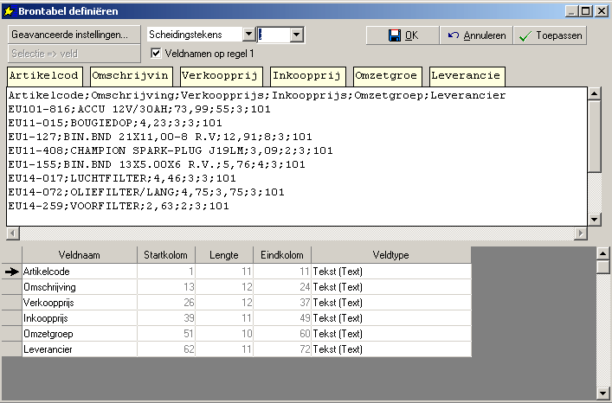Select the Leverancier field name cell
The height and width of the screenshot is (403, 612).
(79, 349)
